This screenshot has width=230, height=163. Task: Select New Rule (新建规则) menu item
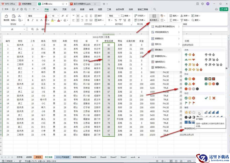[x=165, y=56]
